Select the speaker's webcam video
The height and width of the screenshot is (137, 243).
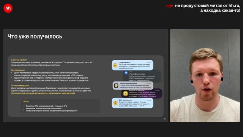pos(205,75)
